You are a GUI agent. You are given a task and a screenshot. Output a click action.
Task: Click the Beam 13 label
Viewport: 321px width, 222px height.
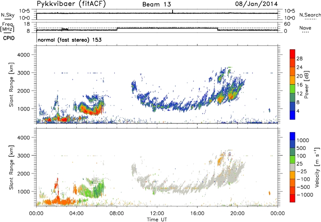tap(156, 4)
